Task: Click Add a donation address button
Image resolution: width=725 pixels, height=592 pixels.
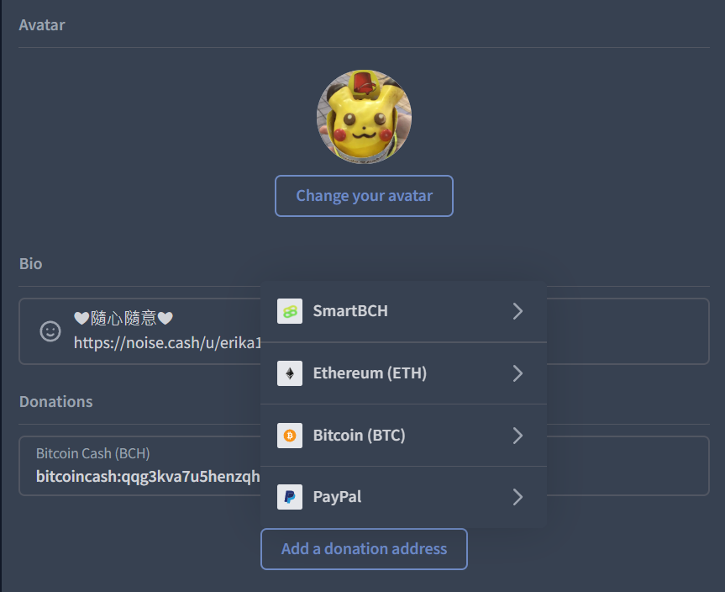Action: pos(364,549)
